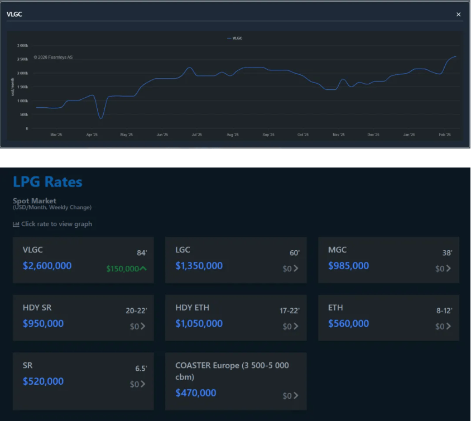The width and height of the screenshot is (471, 421).
Task: Expand the LGC rate chevron arrow
Action: 296,269
